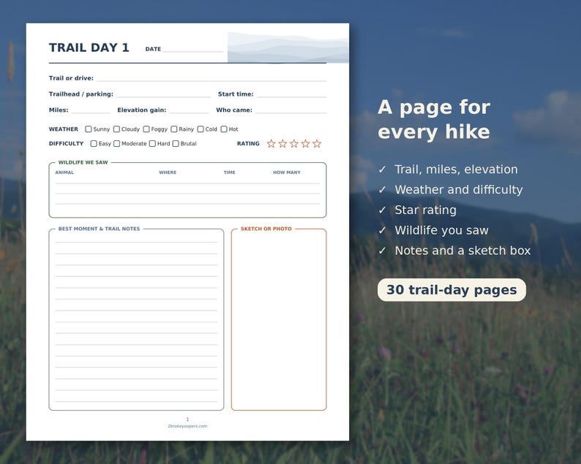Viewport: 581px width, 464px height.
Task: Click the TIME column header
Action: 229,172
